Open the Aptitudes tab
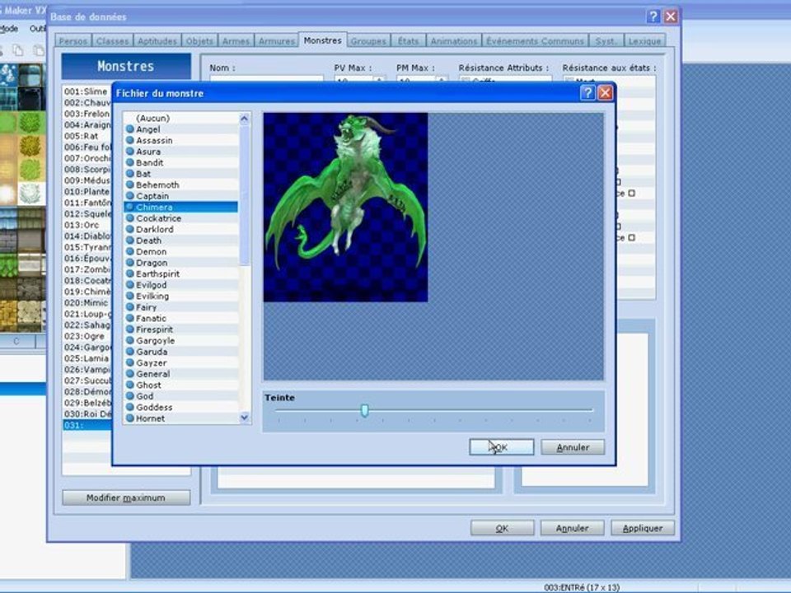 pyautogui.click(x=157, y=41)
